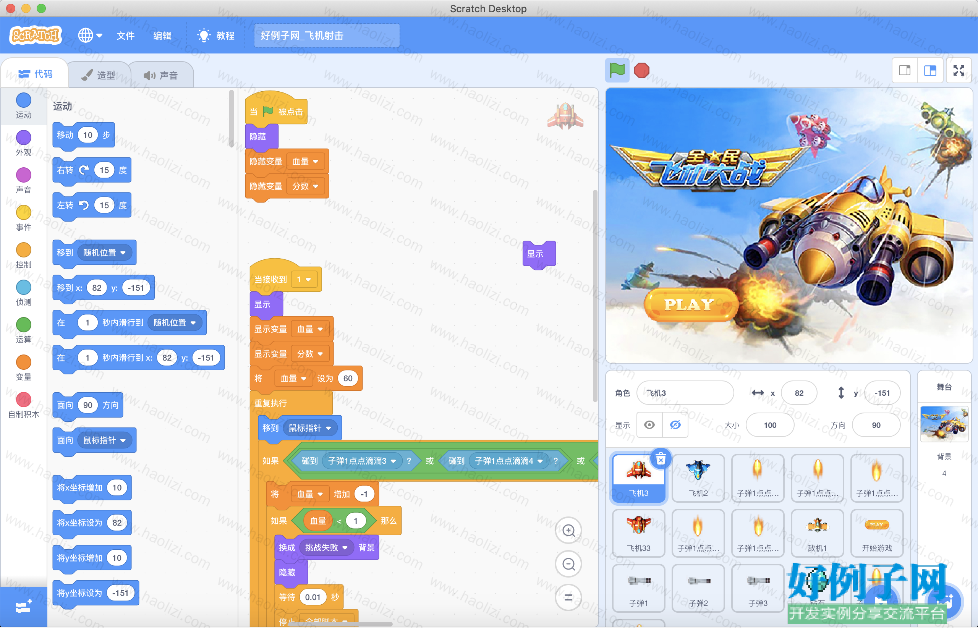Switch to small stage layout
This screenshot has height=628, width=978.
point(905,71)
